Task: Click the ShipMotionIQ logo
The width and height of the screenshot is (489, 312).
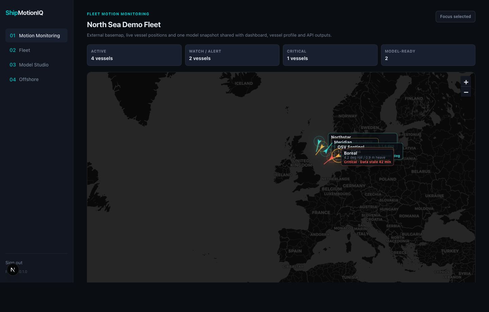Action: click(x=24, y=13)
